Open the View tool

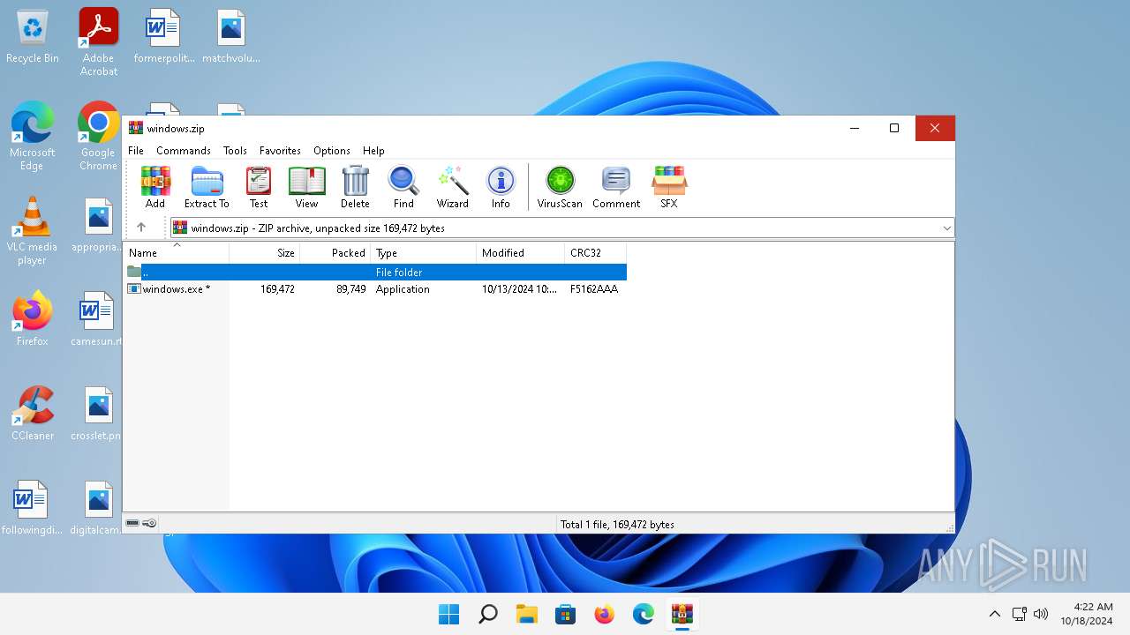pyautogui.click(x=306, y=187)
